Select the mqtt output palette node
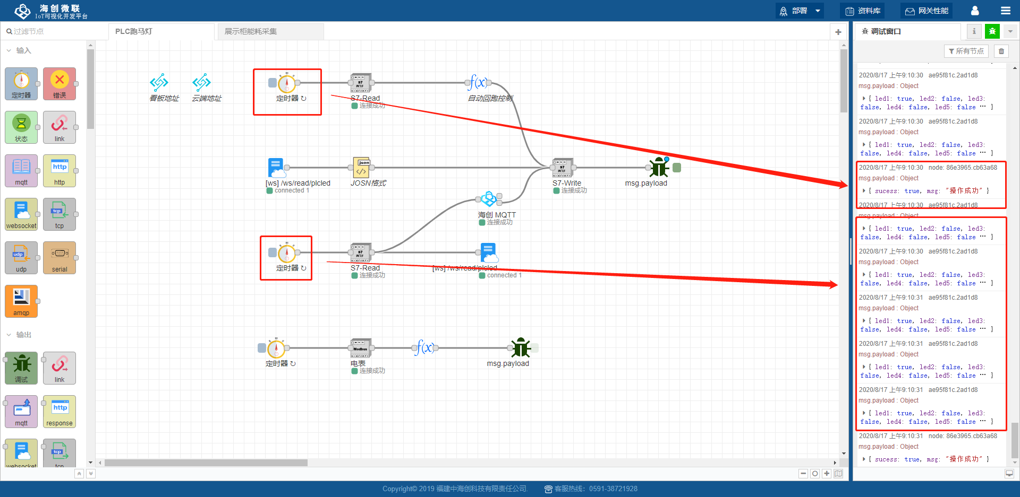Screen dimensions: 1020x497 pos(21,412)
